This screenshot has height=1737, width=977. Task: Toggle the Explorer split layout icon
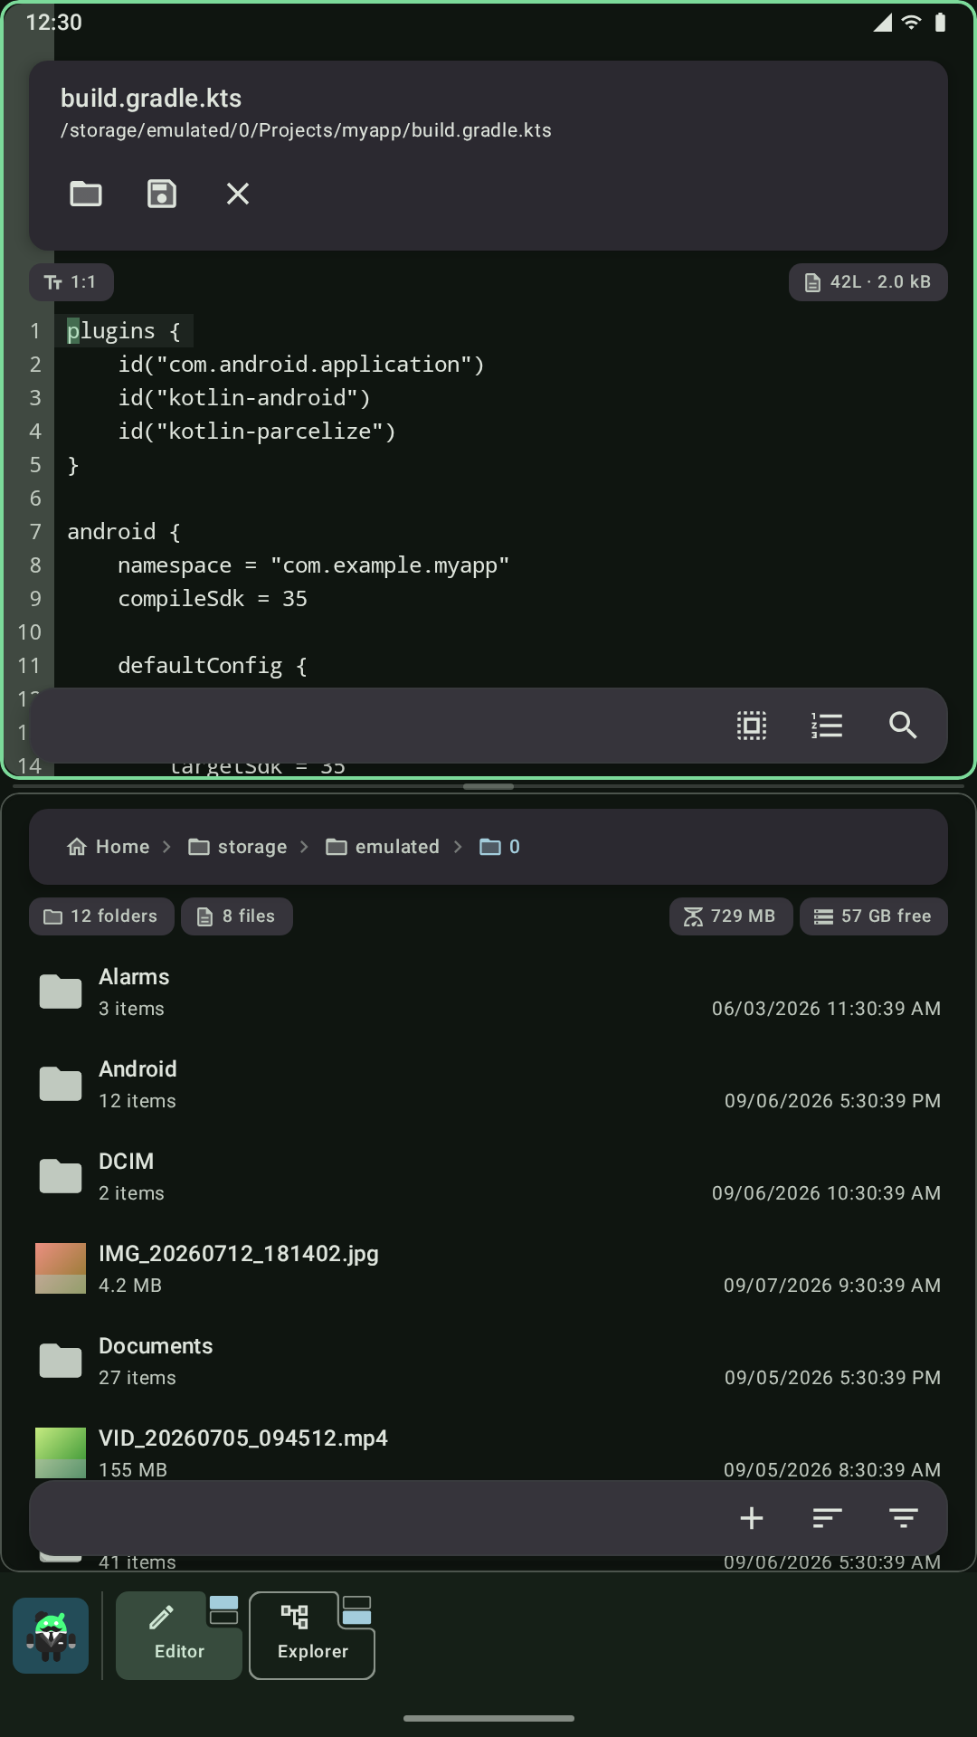click(356, 1610)
